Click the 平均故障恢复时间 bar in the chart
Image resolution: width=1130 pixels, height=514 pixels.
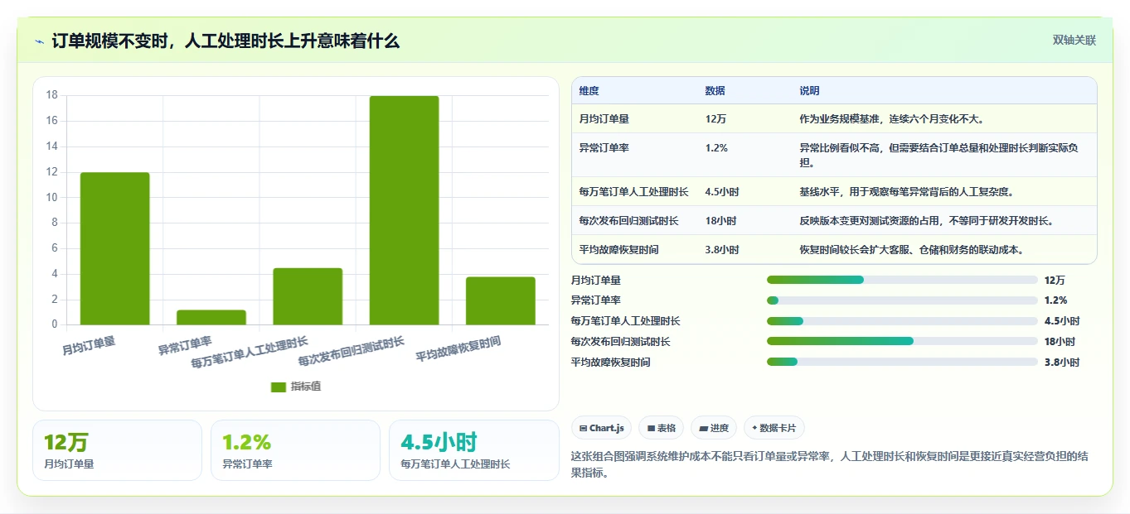tap(500, 300)
